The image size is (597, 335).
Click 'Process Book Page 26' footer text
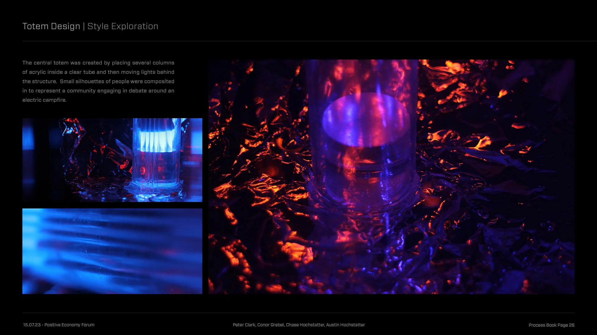[551, 325]
